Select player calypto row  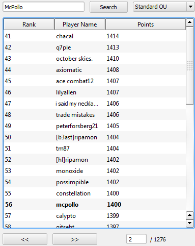click(x=95, y=216)
